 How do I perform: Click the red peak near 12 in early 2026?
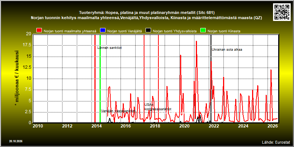271,70
